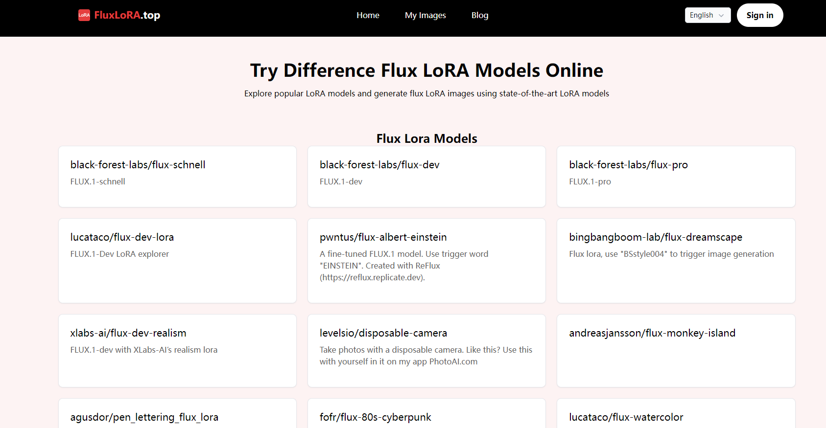This screenshot has width=826, height=428.
Task: Choose the lucataco/flux-watercolor model
Action: coord(676,413)
